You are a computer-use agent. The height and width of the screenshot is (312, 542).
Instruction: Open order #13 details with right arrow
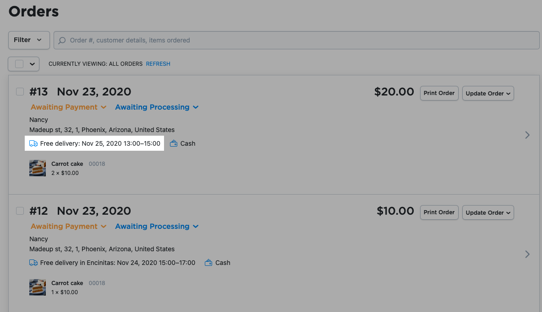[x=527, y=135]
